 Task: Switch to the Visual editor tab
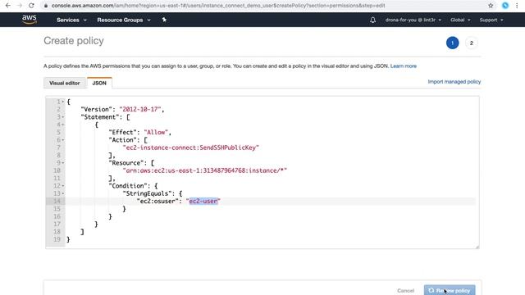[x=65, y=83]
